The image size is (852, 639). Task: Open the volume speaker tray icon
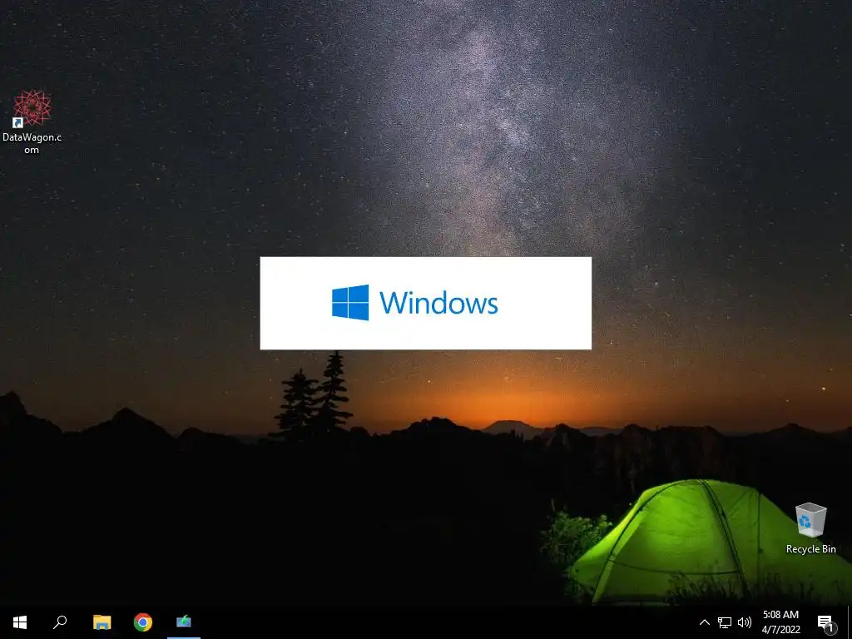(745, 622)
